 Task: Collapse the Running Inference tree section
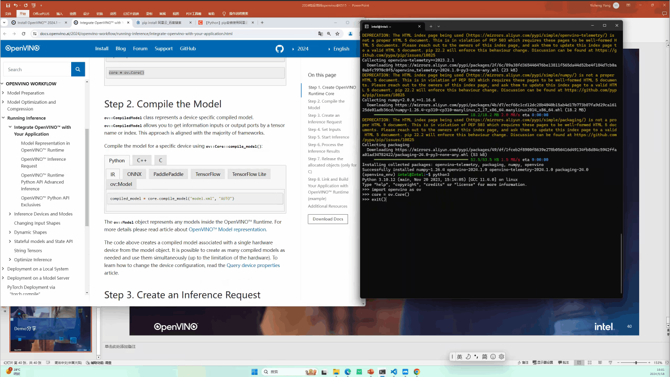(4, 118)
